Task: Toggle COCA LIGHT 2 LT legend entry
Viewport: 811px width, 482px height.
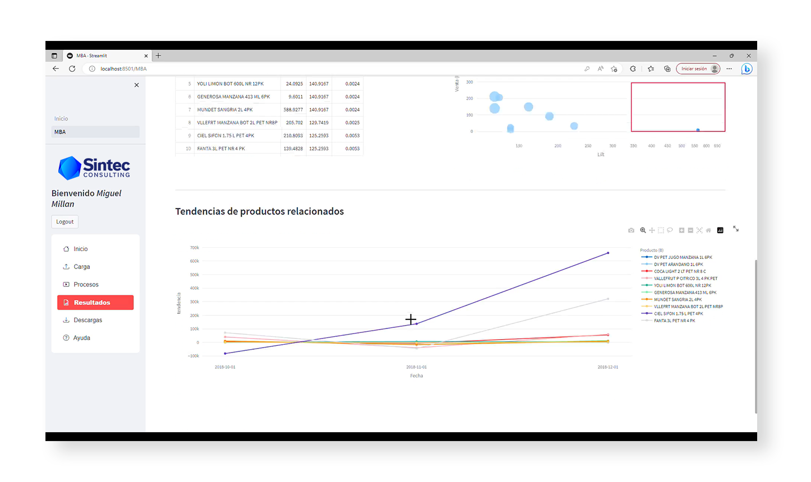Action: (x=674, y=271)
